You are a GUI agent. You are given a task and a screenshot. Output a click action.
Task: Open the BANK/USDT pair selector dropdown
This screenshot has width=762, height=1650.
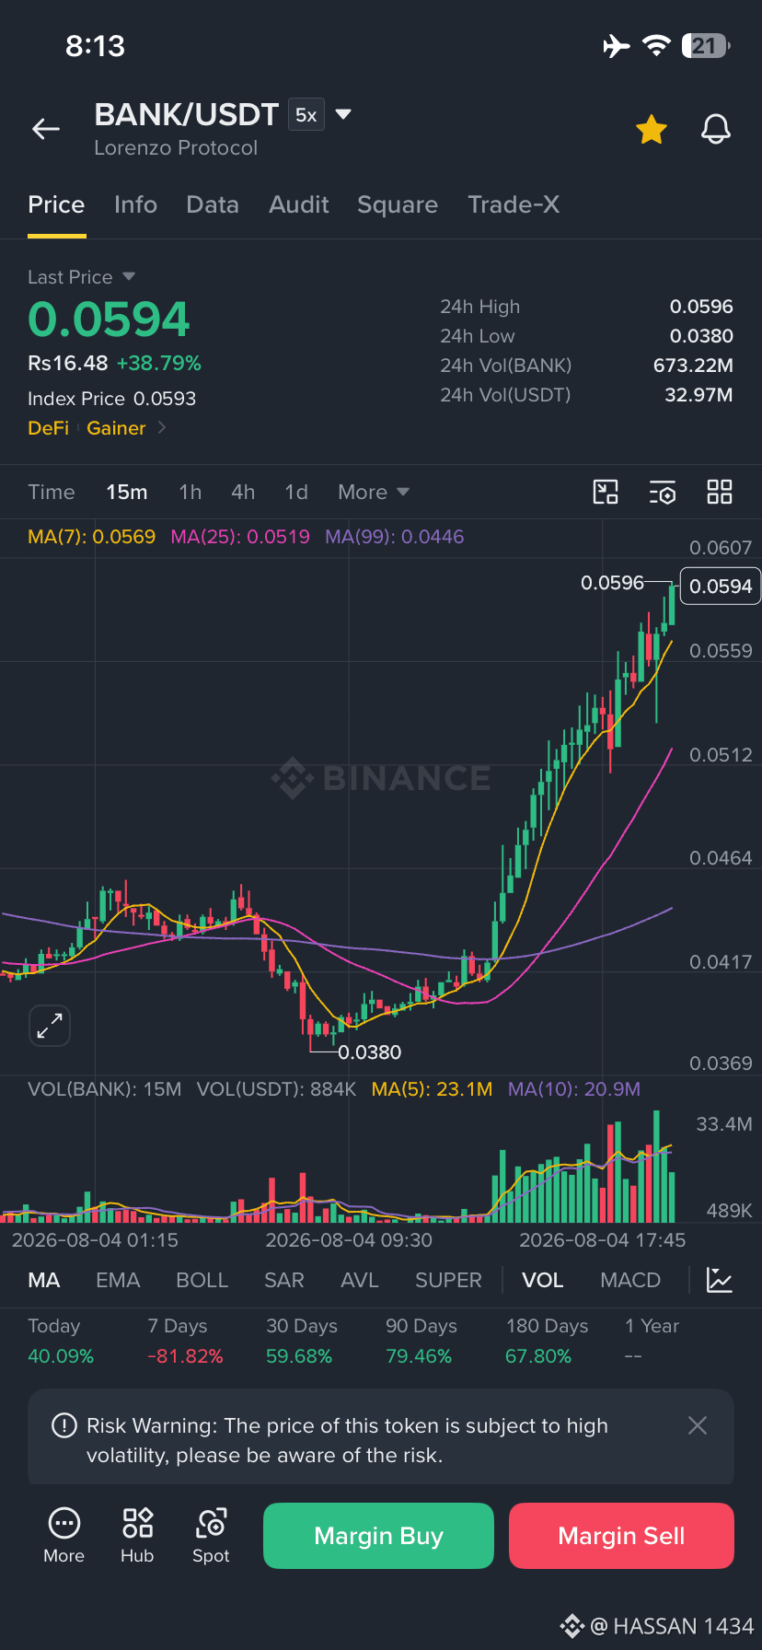343,114
